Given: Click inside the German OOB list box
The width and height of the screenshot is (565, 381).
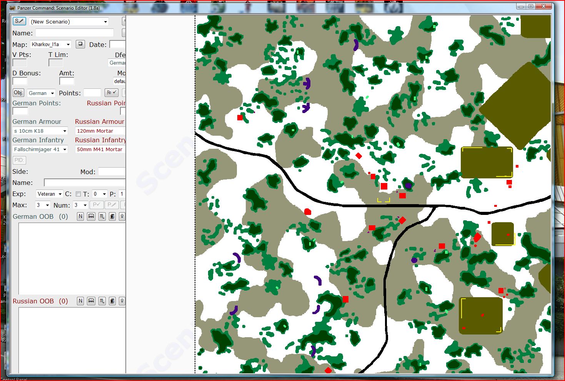Looking at the screenshot, I should pyautogui.click(x=72, y=258).
